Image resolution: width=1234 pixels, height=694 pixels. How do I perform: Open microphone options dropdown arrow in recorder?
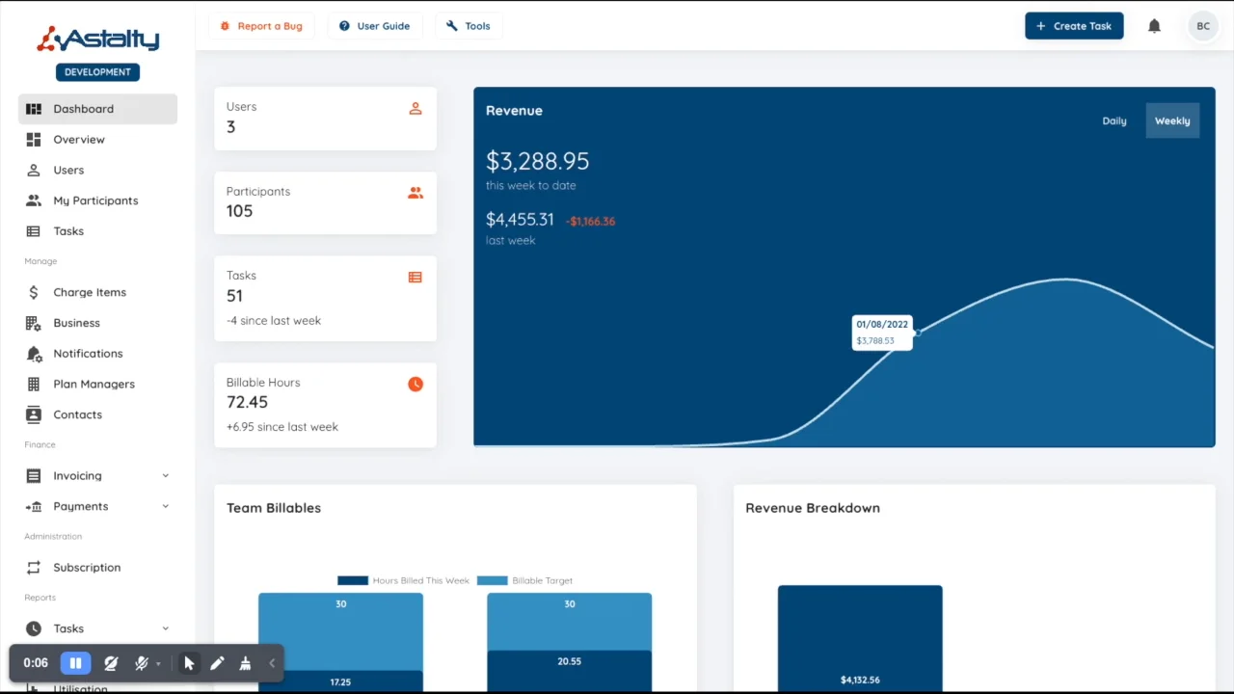158,664
